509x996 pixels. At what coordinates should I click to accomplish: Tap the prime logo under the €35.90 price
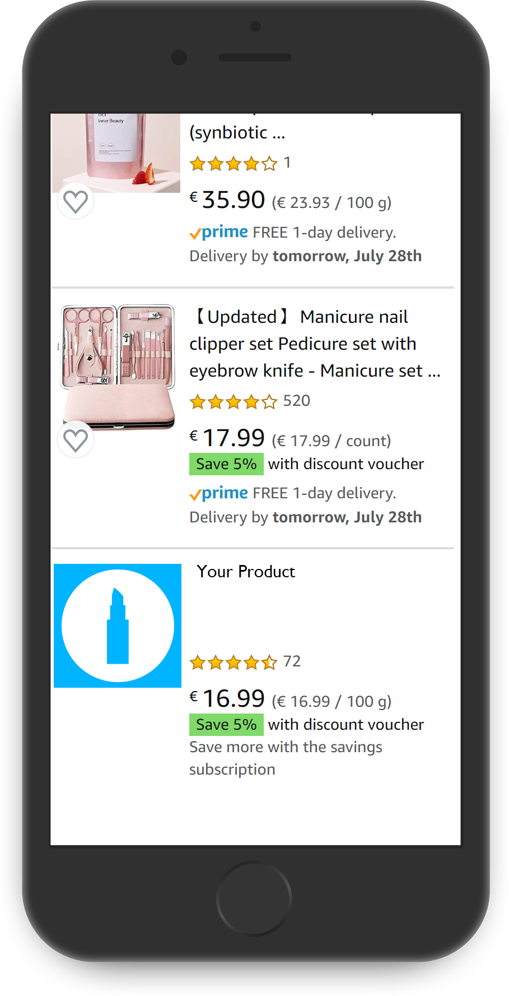click(x=219, y=233)
